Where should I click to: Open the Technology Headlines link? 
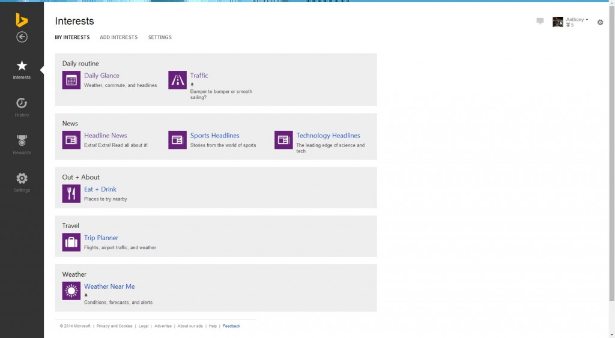(x=329, y=136)
